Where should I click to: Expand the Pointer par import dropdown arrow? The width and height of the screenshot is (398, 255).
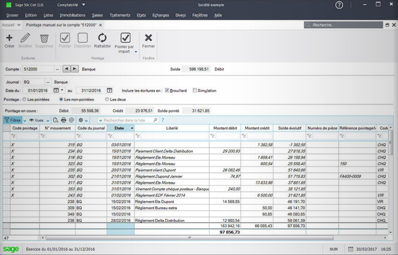pos(136,52)
